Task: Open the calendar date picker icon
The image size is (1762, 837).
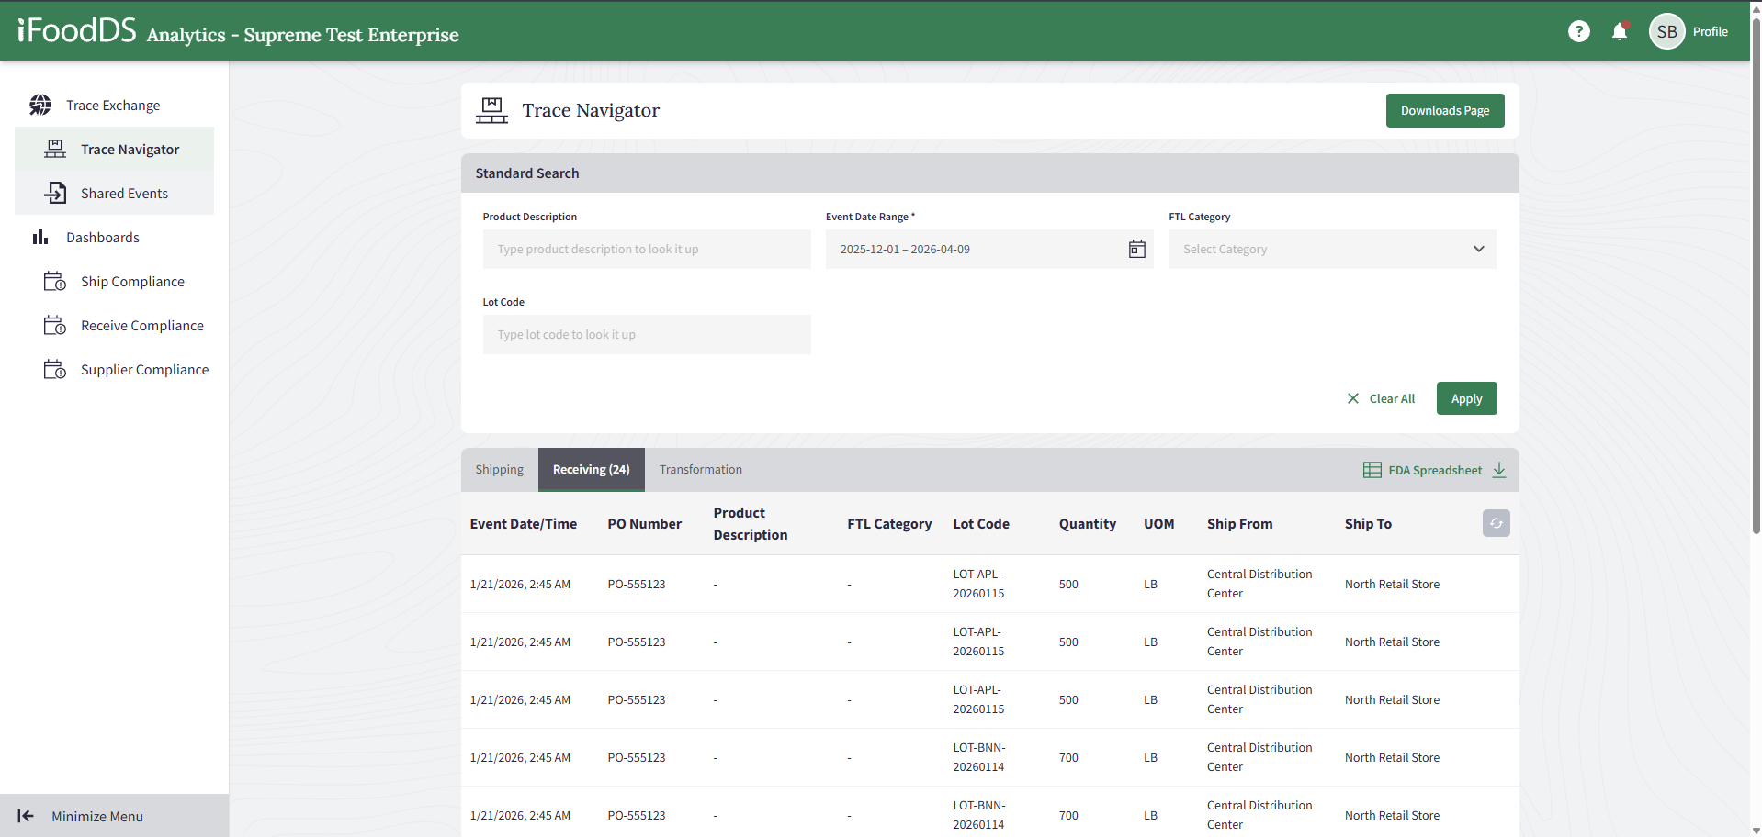Action: point(1136,250)
